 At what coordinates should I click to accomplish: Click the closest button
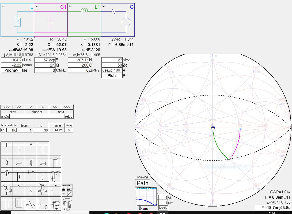point(37,112)
